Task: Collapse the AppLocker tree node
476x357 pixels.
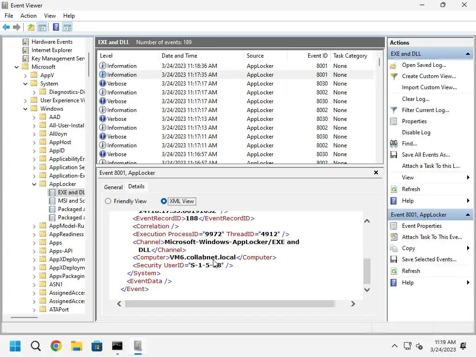Action: [x=34, y=184]
